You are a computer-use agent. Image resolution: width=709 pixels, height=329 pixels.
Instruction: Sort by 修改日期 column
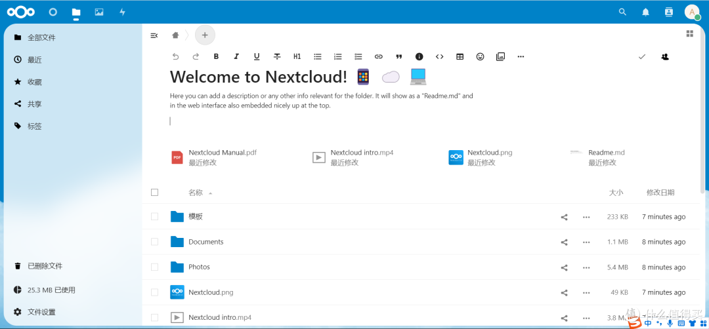660,193
